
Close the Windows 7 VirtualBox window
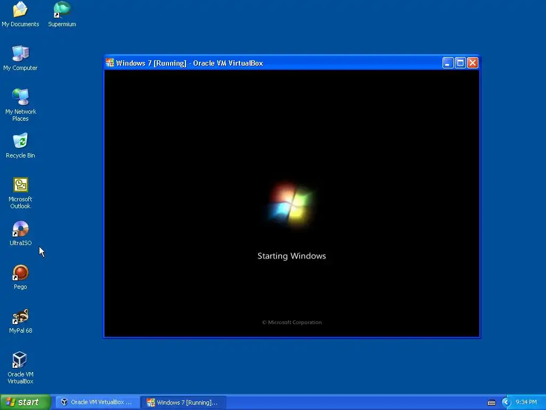[x=472, y=63]
